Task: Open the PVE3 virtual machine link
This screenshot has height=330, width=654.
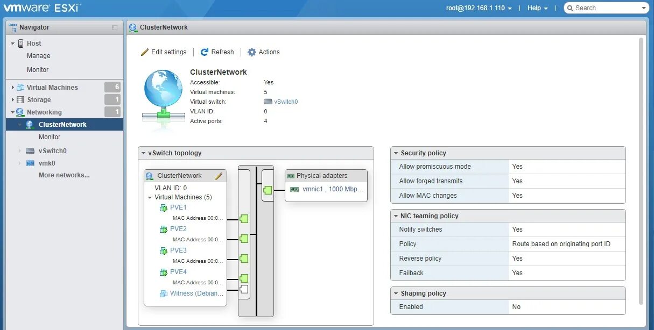Action: tap(178, 250)
